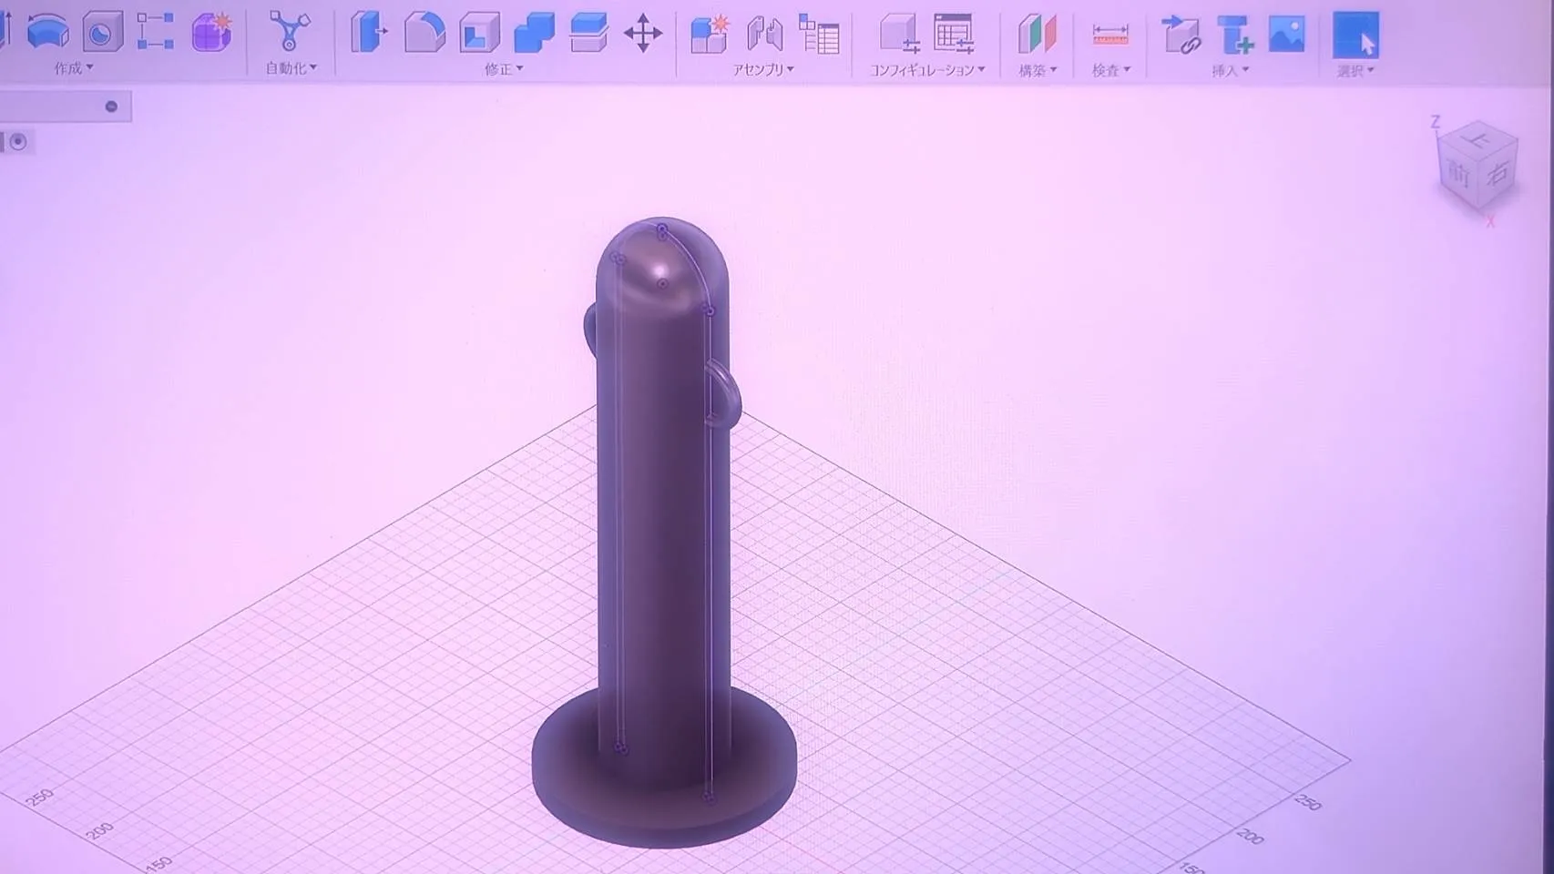Viewport: 1554px width, 874px height.
Task: Choose the Combine tool icon
Action: [535, 33]
